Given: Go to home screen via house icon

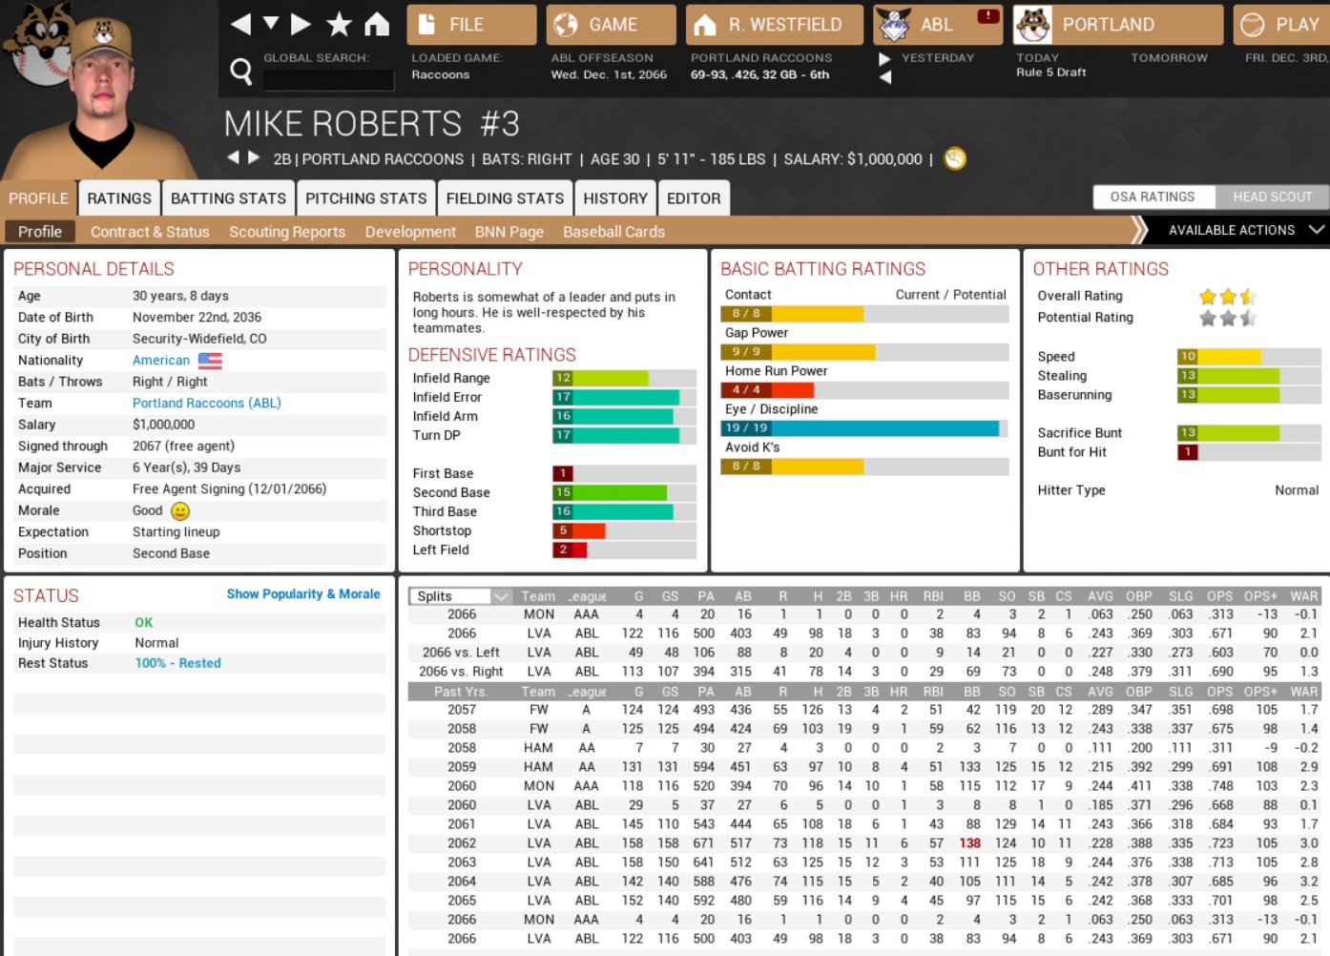Looking at the screenshot, I should [x=377, y=24].
